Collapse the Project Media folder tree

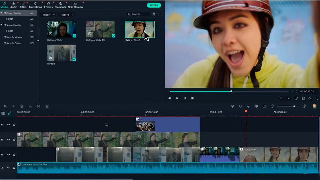[2, 13]
